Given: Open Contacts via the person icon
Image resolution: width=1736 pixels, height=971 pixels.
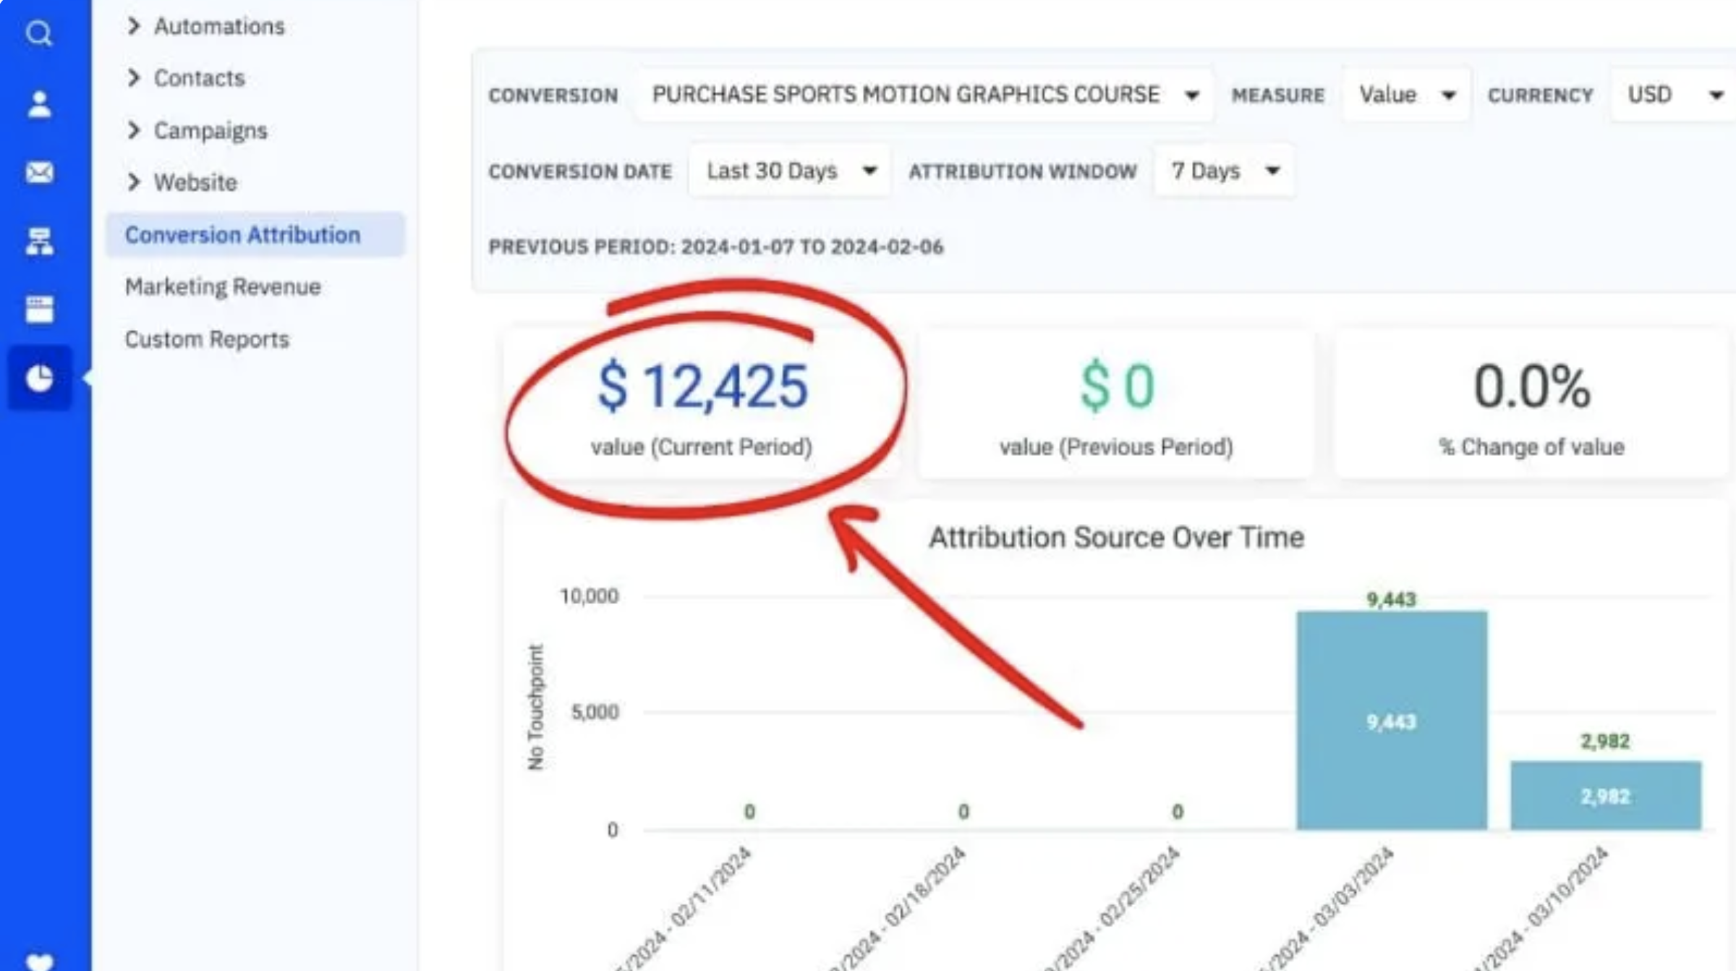Looking at the screenshot, I should tap(39, 104).
